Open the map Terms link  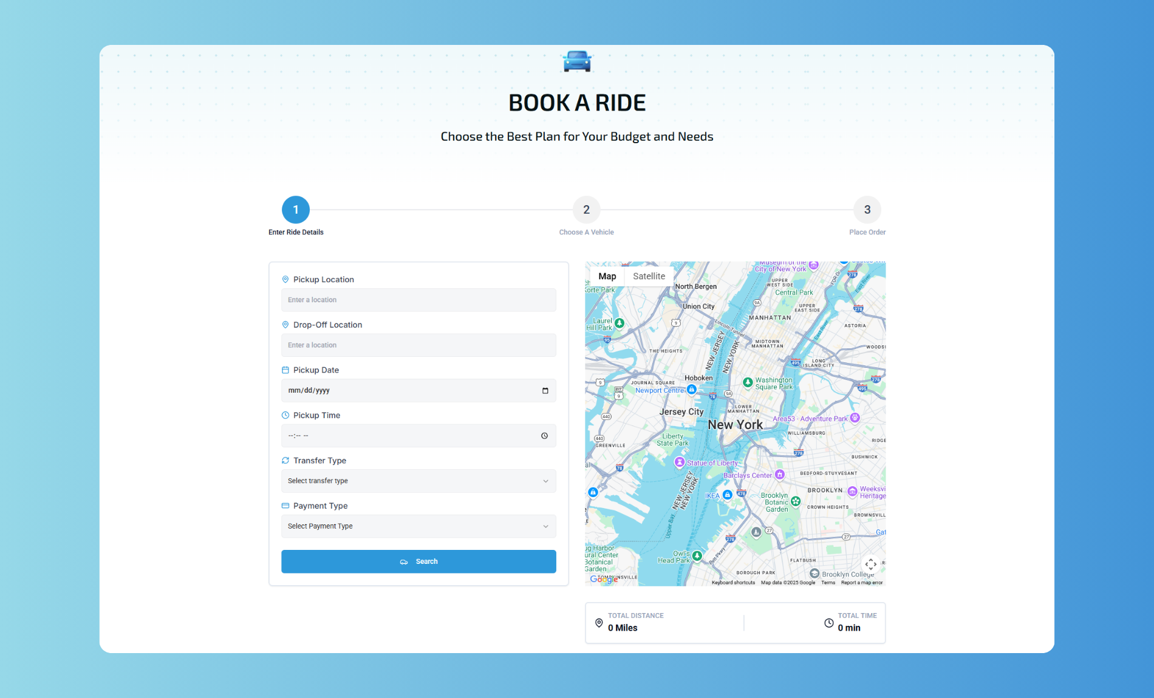(x=828, y=583)
